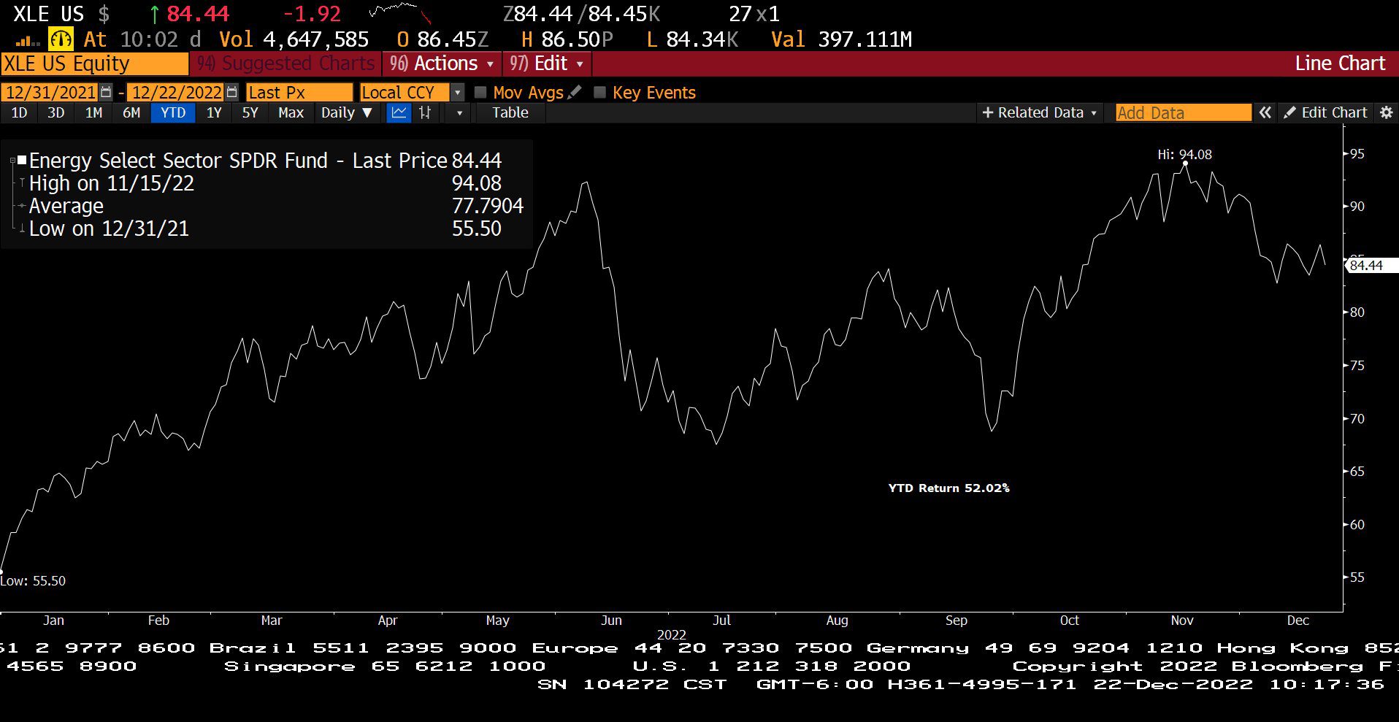Open the end date calendar picker
The width and height of the screenshot is (1399, 722).
coord(232,92)
